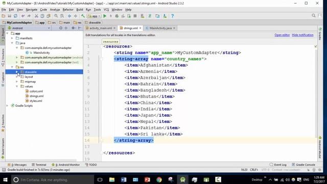The width and height of the screenshot is (327, 184).
Task: Click the Synchronize toolbar icon
Action: [x=15, y=16]
